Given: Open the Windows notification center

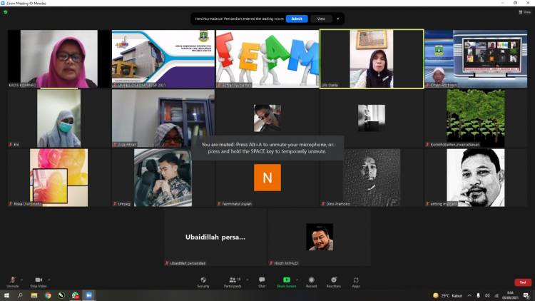Looking at the screenshot, I should click(x=526, y=295).
